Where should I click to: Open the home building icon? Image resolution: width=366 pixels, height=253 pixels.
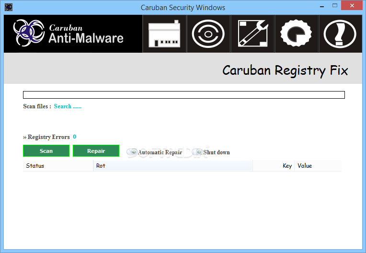(x=164, y=34)
